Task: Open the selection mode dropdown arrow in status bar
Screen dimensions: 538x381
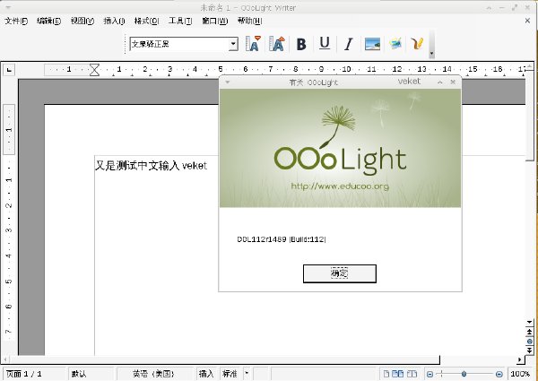Action: 247,374
